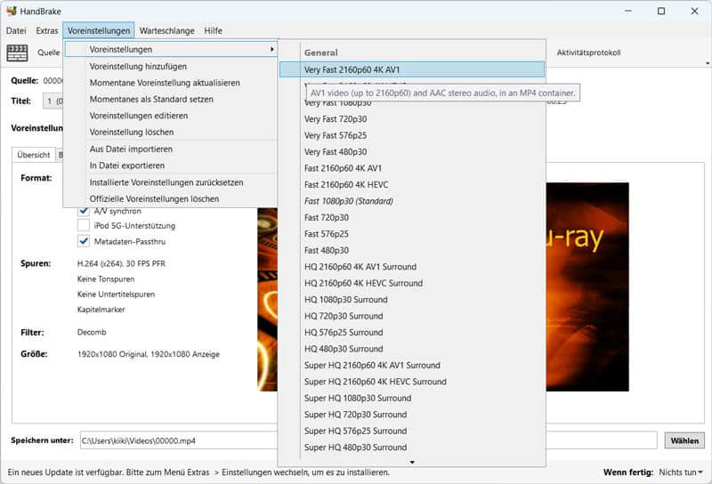Click the H.264 (x264), 30 FPS PFR text
712x484 pixels.
tap(121, 263)
